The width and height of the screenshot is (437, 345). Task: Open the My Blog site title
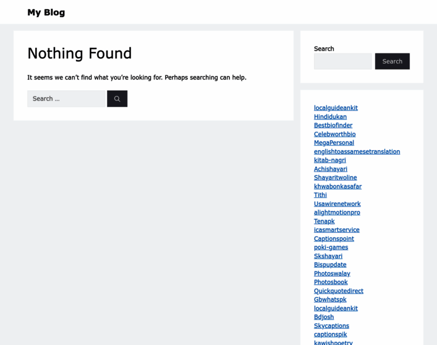46,12
